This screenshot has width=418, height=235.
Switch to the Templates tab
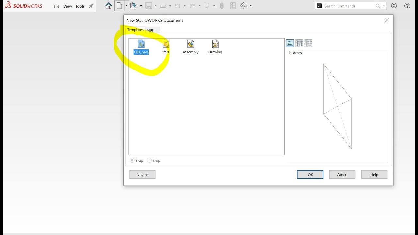[x=136, y=30]
